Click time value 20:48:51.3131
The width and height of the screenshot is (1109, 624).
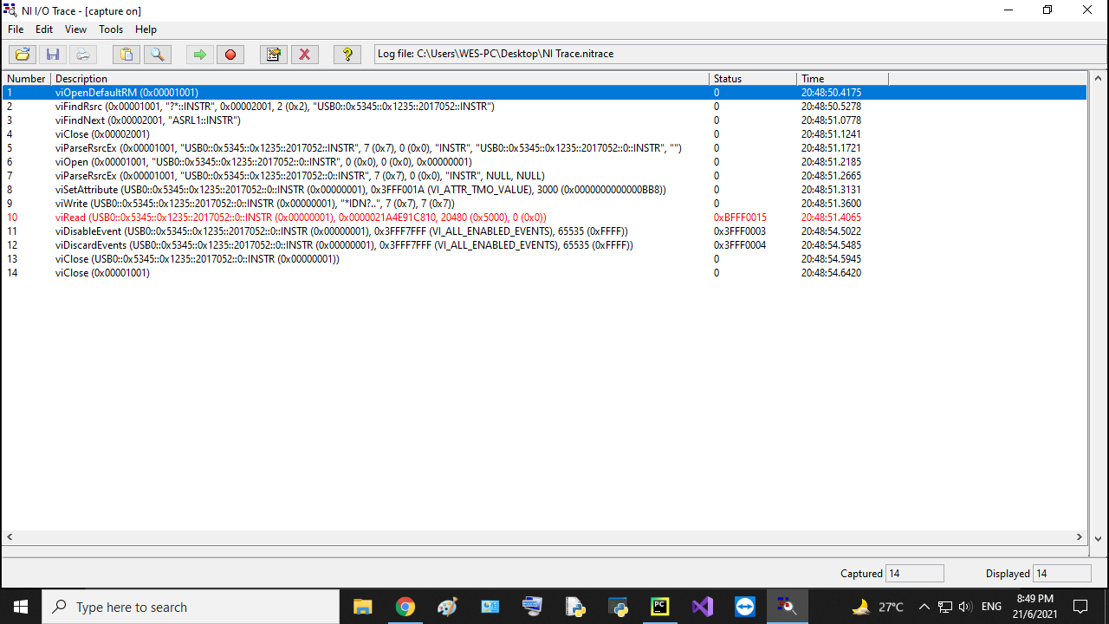point(831,190)
